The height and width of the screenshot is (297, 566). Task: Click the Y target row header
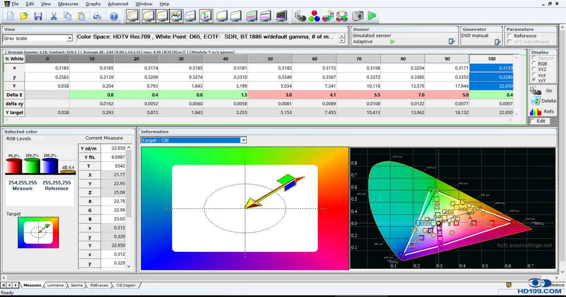click(x=14, y=112)
